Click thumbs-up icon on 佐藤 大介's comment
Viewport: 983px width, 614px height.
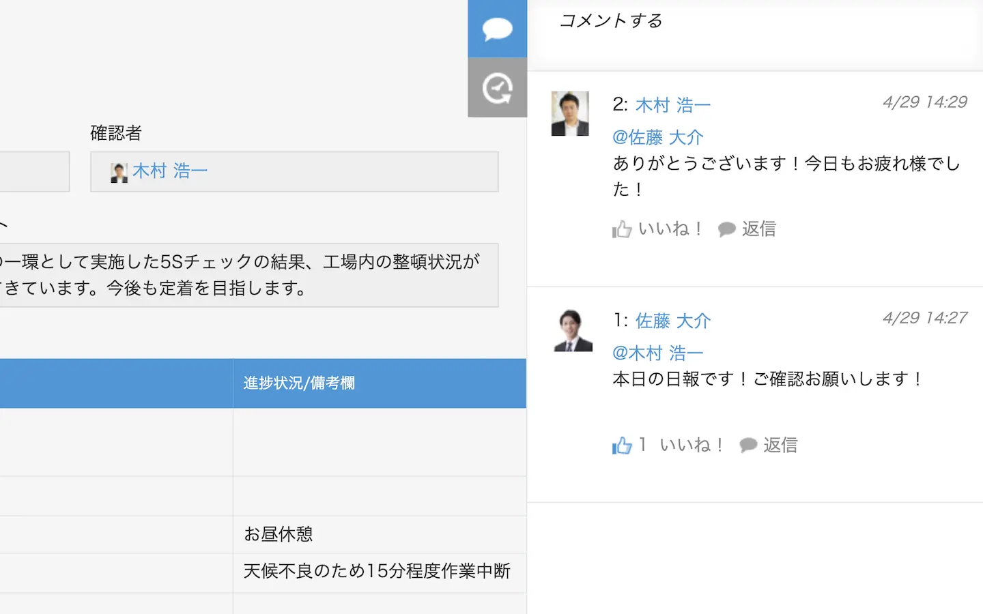(x=622, y=445)
